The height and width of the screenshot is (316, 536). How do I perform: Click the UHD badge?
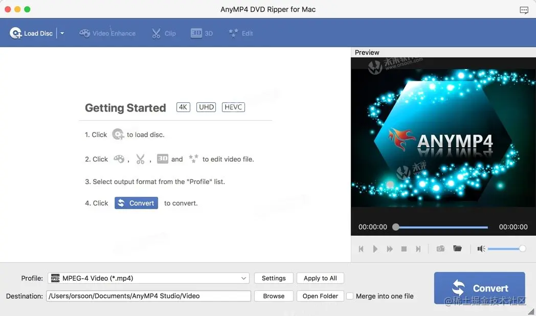coord(206,107)
